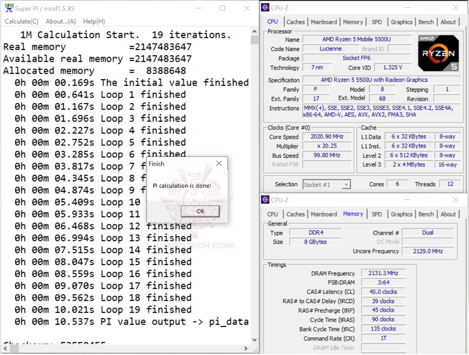Click the Code Name value 'Lucienne'
Screen dimensions: 469x355
(330, 49)
